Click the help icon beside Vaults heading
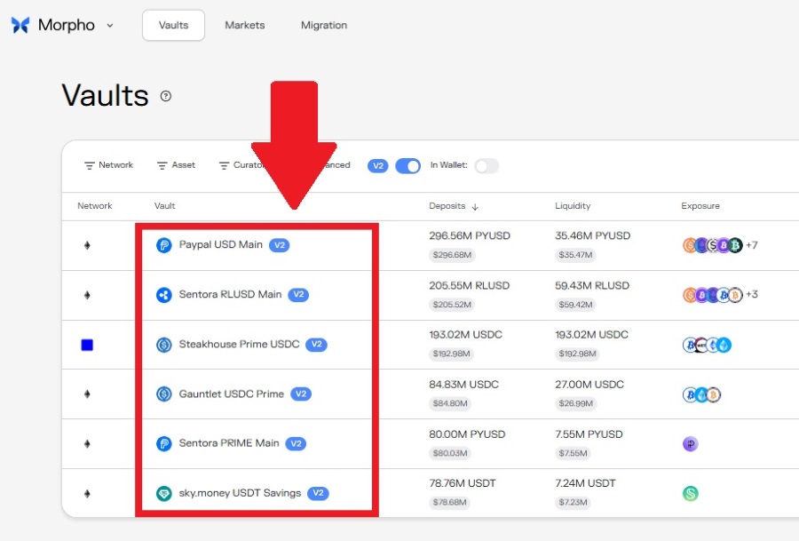The height and width of the screenshot is (541, 799). (x=166, y=96)
